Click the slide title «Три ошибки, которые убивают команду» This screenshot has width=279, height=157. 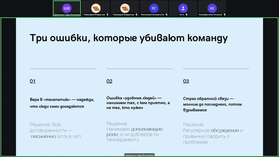coord(129,38)
